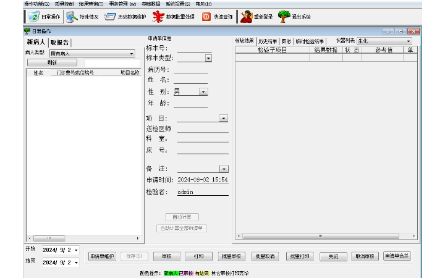The image size is (445, 278).
Task: Click the 关闭 button
Action: click(x=333, y=257)
